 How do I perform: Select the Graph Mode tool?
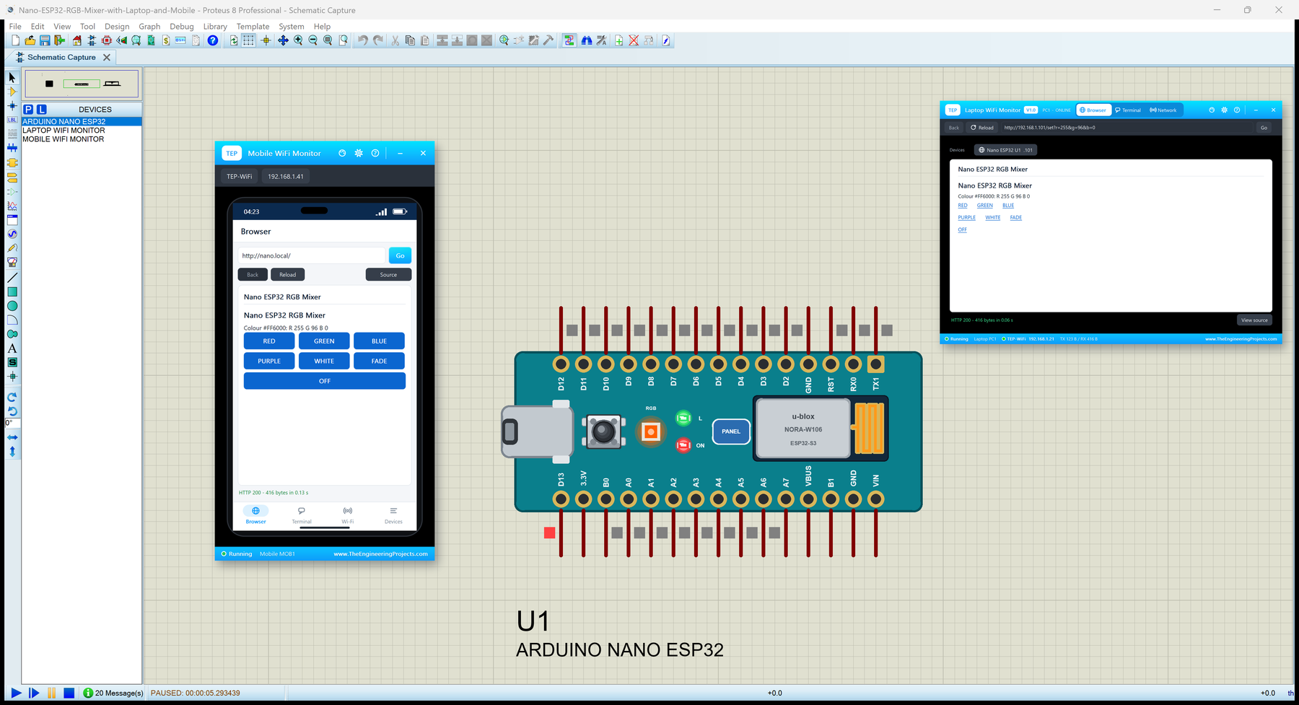point(12,206)
